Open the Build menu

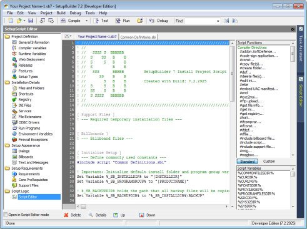coord(61,13)
